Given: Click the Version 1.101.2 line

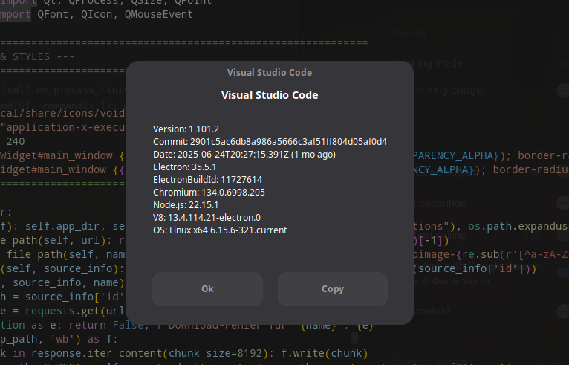Looking at the screenshot, I should [186, 129].
